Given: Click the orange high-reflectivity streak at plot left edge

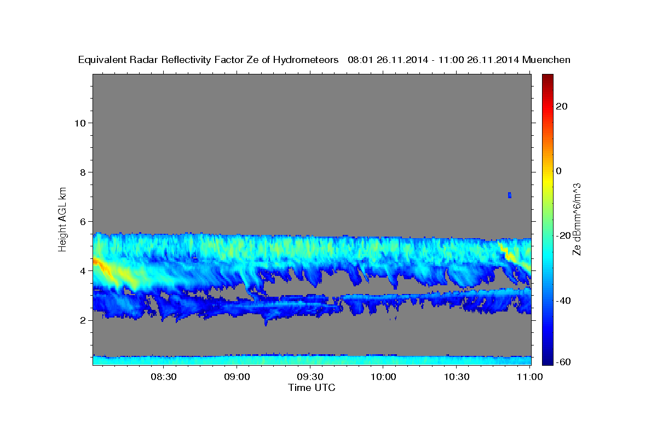Looking at the screenshot, I should point(100,264).
